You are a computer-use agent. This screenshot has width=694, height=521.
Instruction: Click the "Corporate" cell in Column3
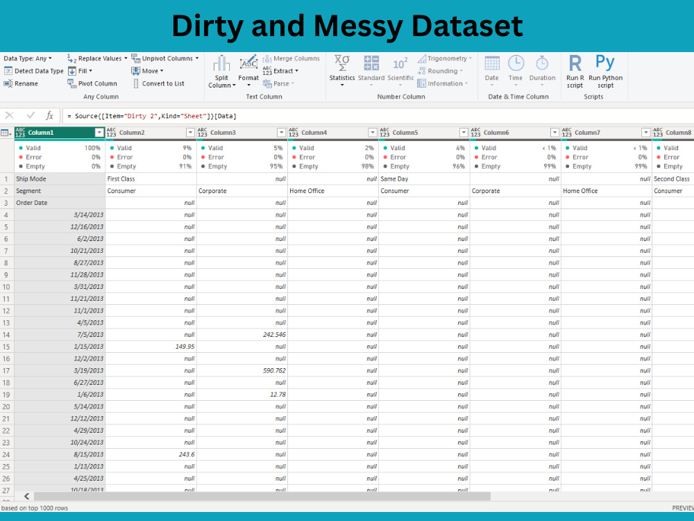pyautogui.click(x=242, y=190)
